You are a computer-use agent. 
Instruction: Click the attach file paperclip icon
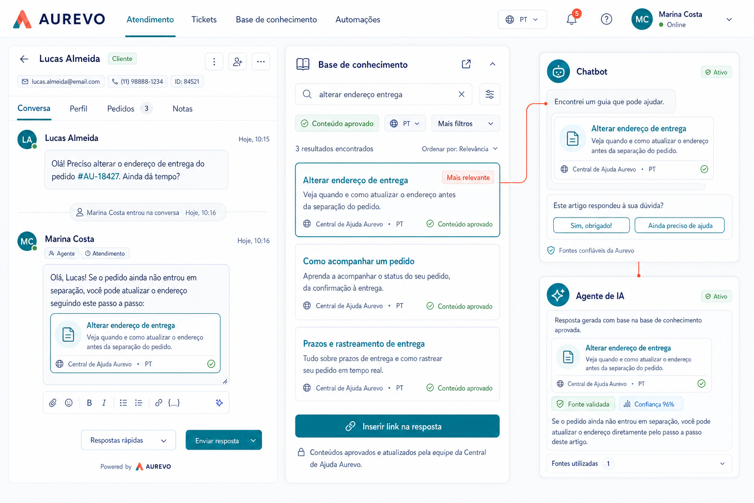point(53,403)
